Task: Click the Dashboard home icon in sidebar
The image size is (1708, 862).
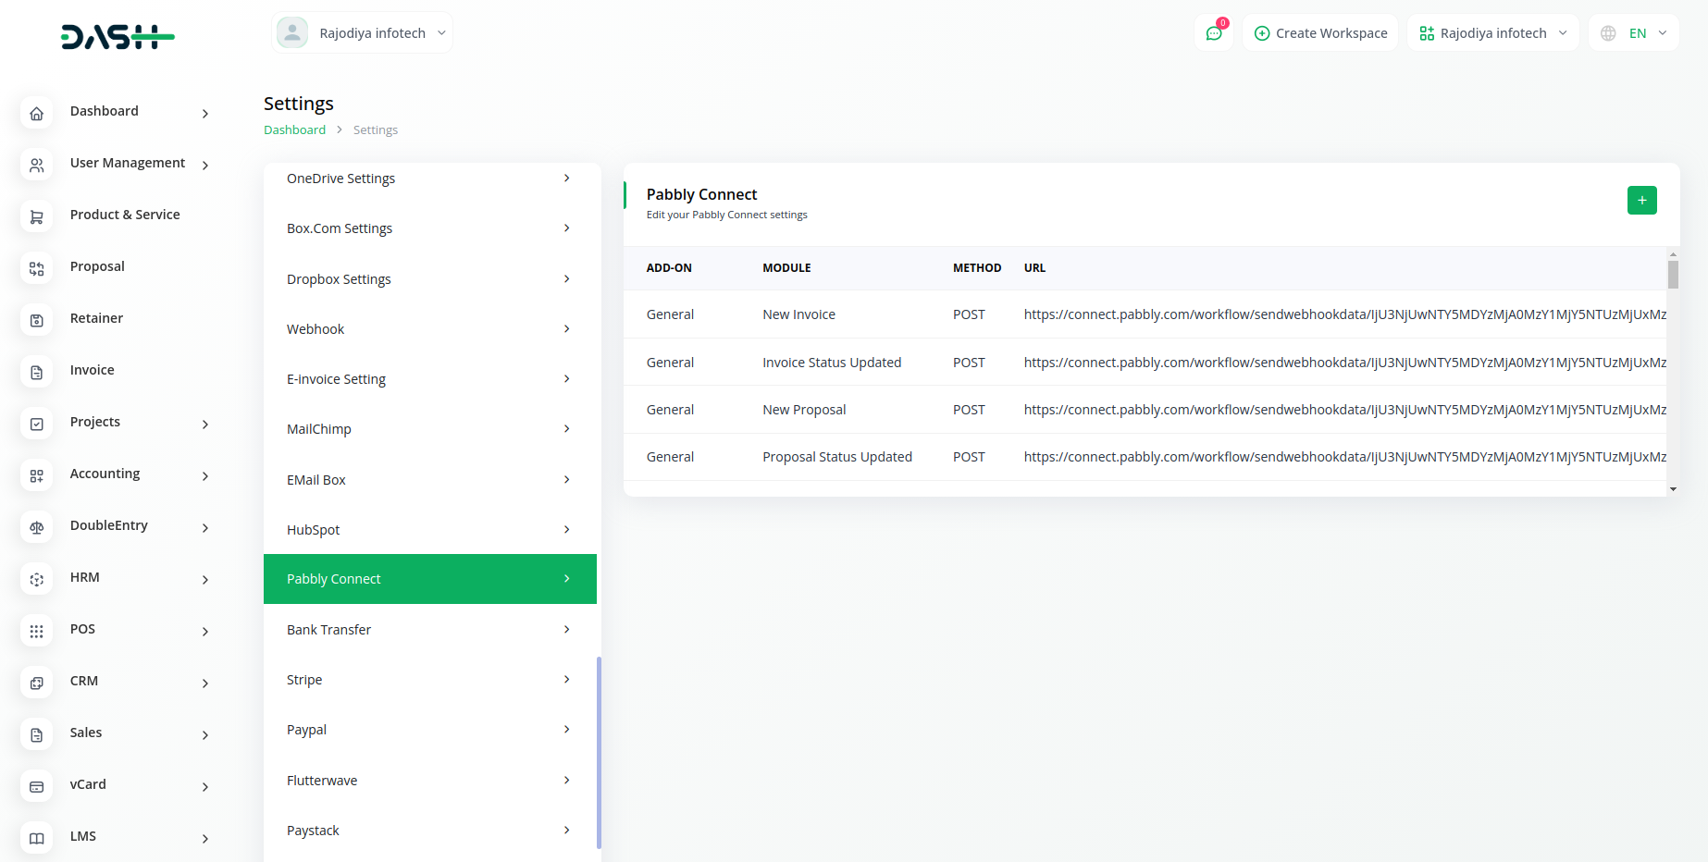Action: (37, 113)
